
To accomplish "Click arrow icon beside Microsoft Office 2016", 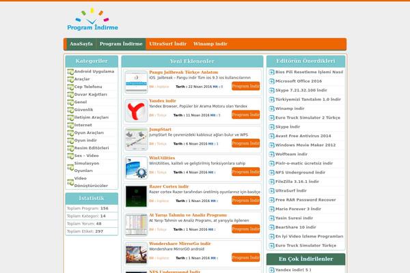I will coord(272,81).
